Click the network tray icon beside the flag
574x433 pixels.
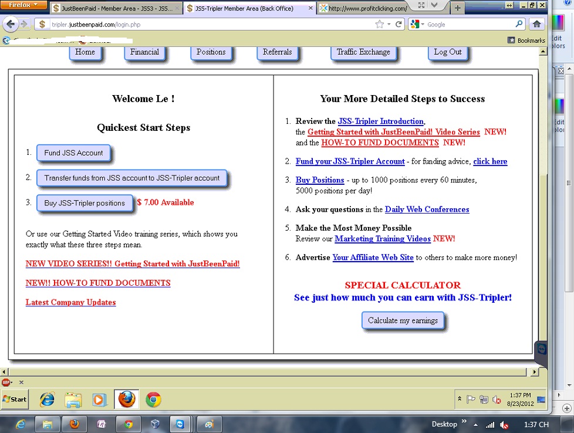(484, 400)
